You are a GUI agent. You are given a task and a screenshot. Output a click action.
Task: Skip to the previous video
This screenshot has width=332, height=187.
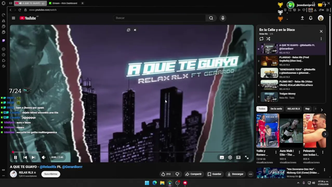(25, 157)
